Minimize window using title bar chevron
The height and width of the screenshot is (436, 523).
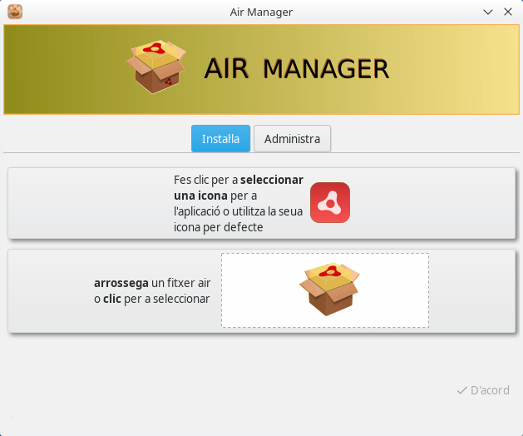click(488, 12)
